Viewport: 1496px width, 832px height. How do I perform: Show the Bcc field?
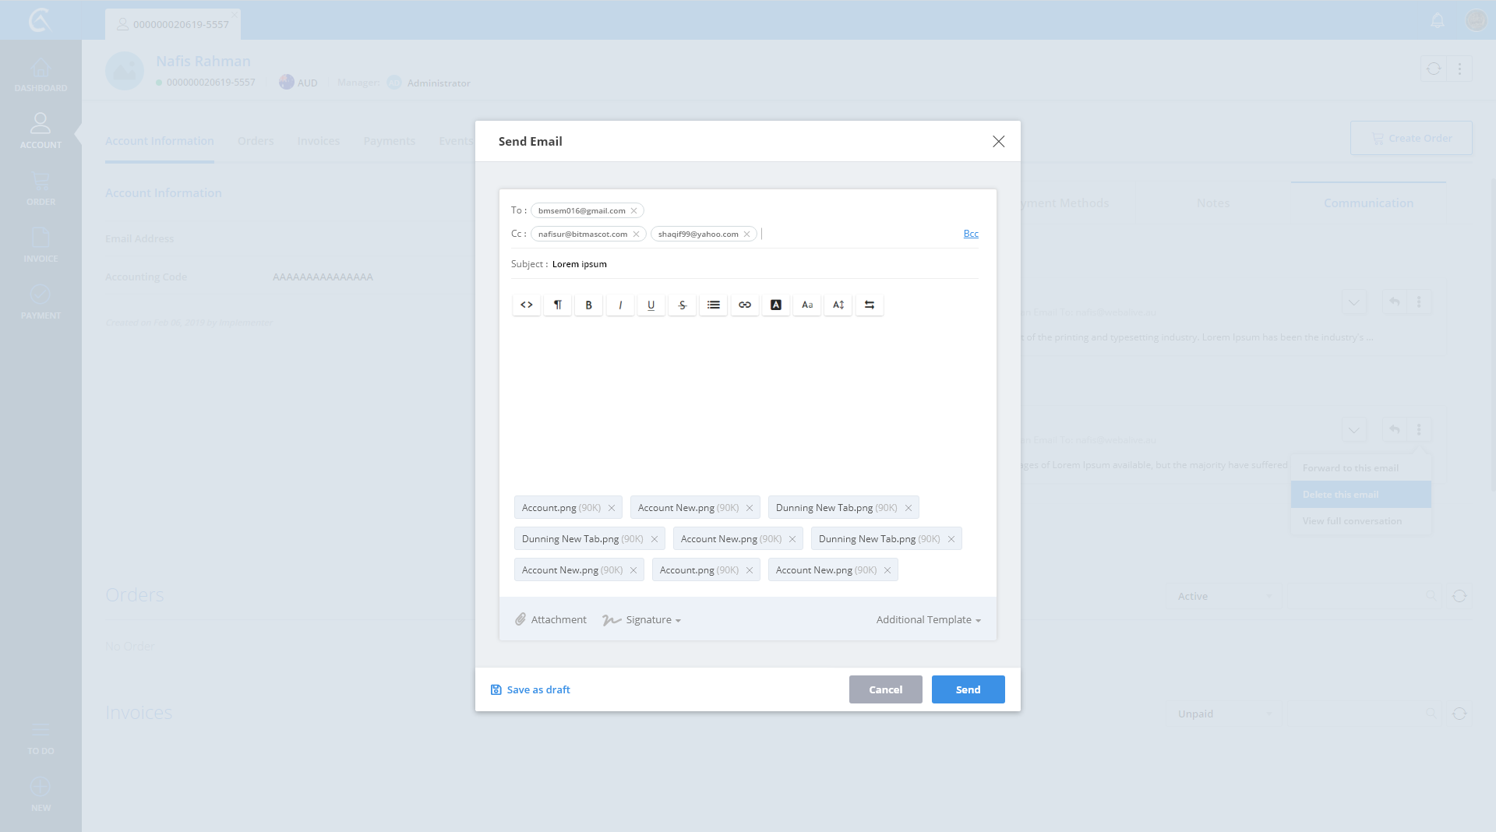coord(971,234)
